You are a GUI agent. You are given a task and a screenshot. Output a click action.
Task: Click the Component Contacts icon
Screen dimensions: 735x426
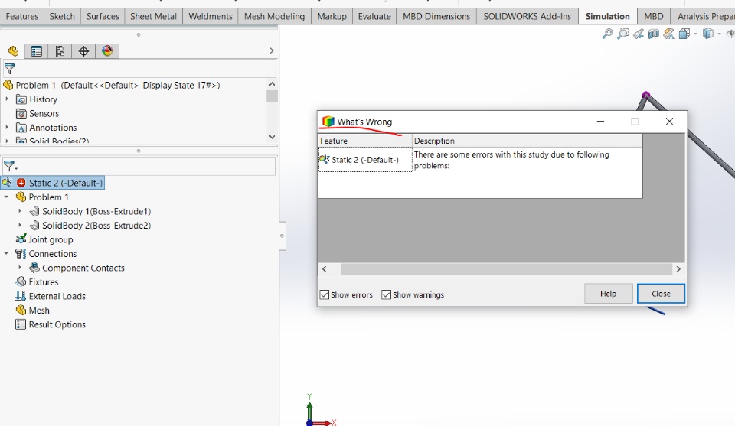click(34, 268)
